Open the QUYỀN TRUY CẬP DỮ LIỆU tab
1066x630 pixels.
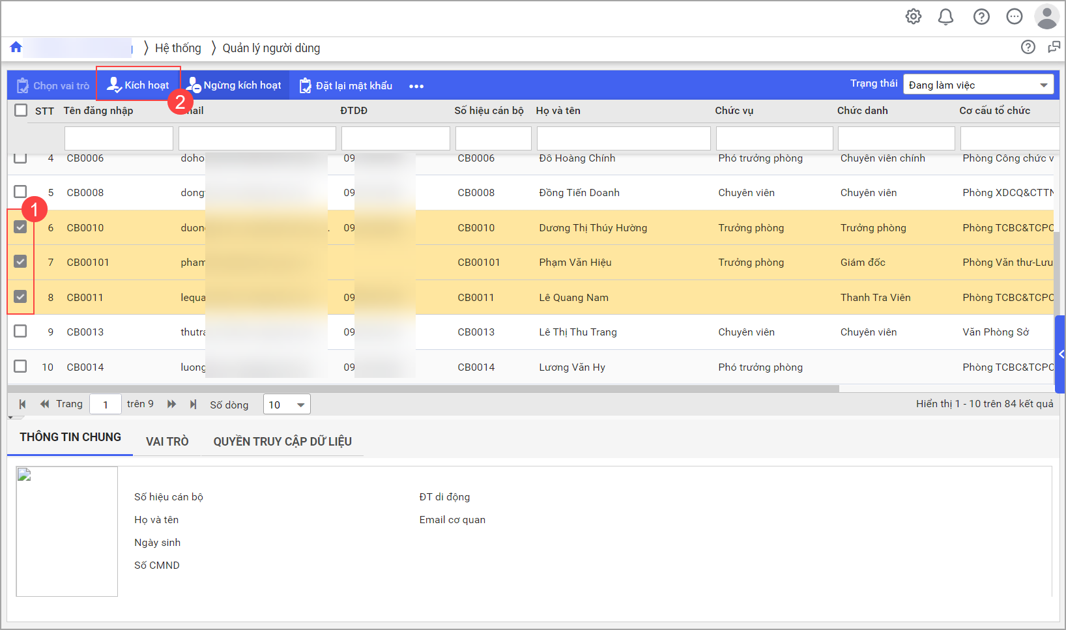(x=282, y=441)
